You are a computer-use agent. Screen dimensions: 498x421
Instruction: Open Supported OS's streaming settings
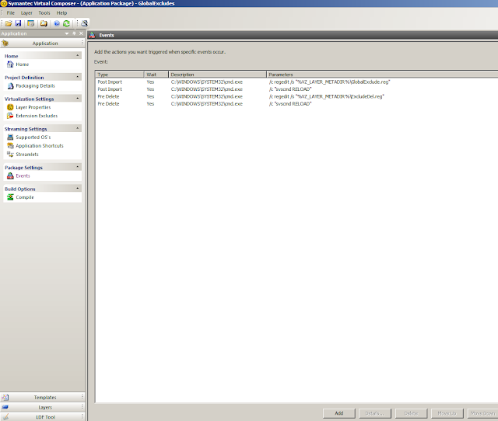[33, 137]
